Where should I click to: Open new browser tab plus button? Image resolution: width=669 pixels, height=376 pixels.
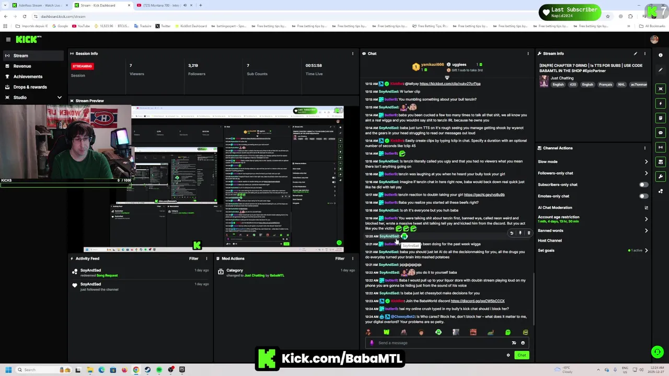point(200,5)
